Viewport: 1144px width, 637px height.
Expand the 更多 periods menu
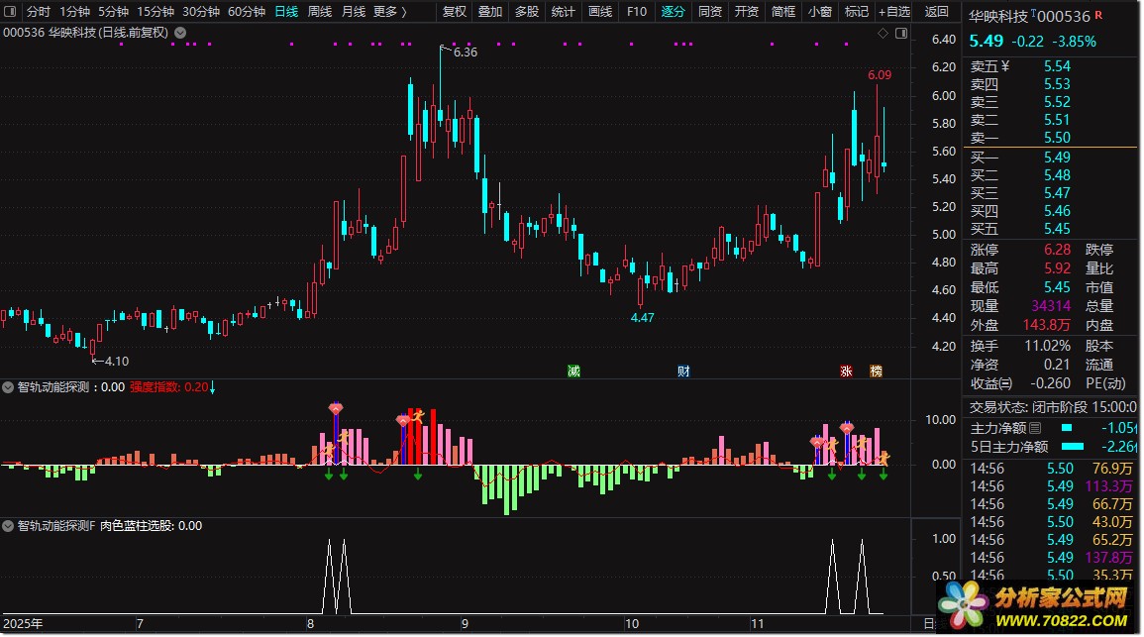[390, 12]
